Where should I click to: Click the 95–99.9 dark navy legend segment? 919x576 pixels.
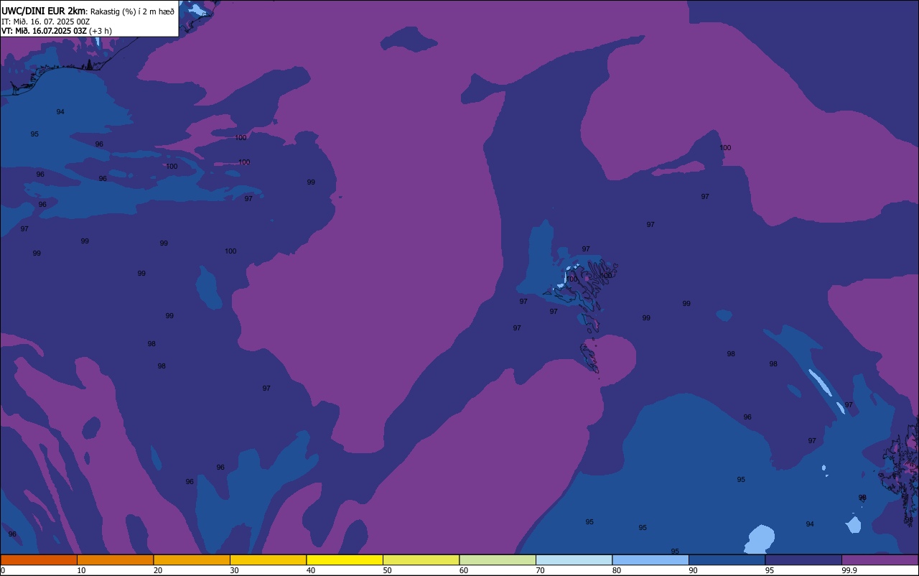tap(803, 559)
